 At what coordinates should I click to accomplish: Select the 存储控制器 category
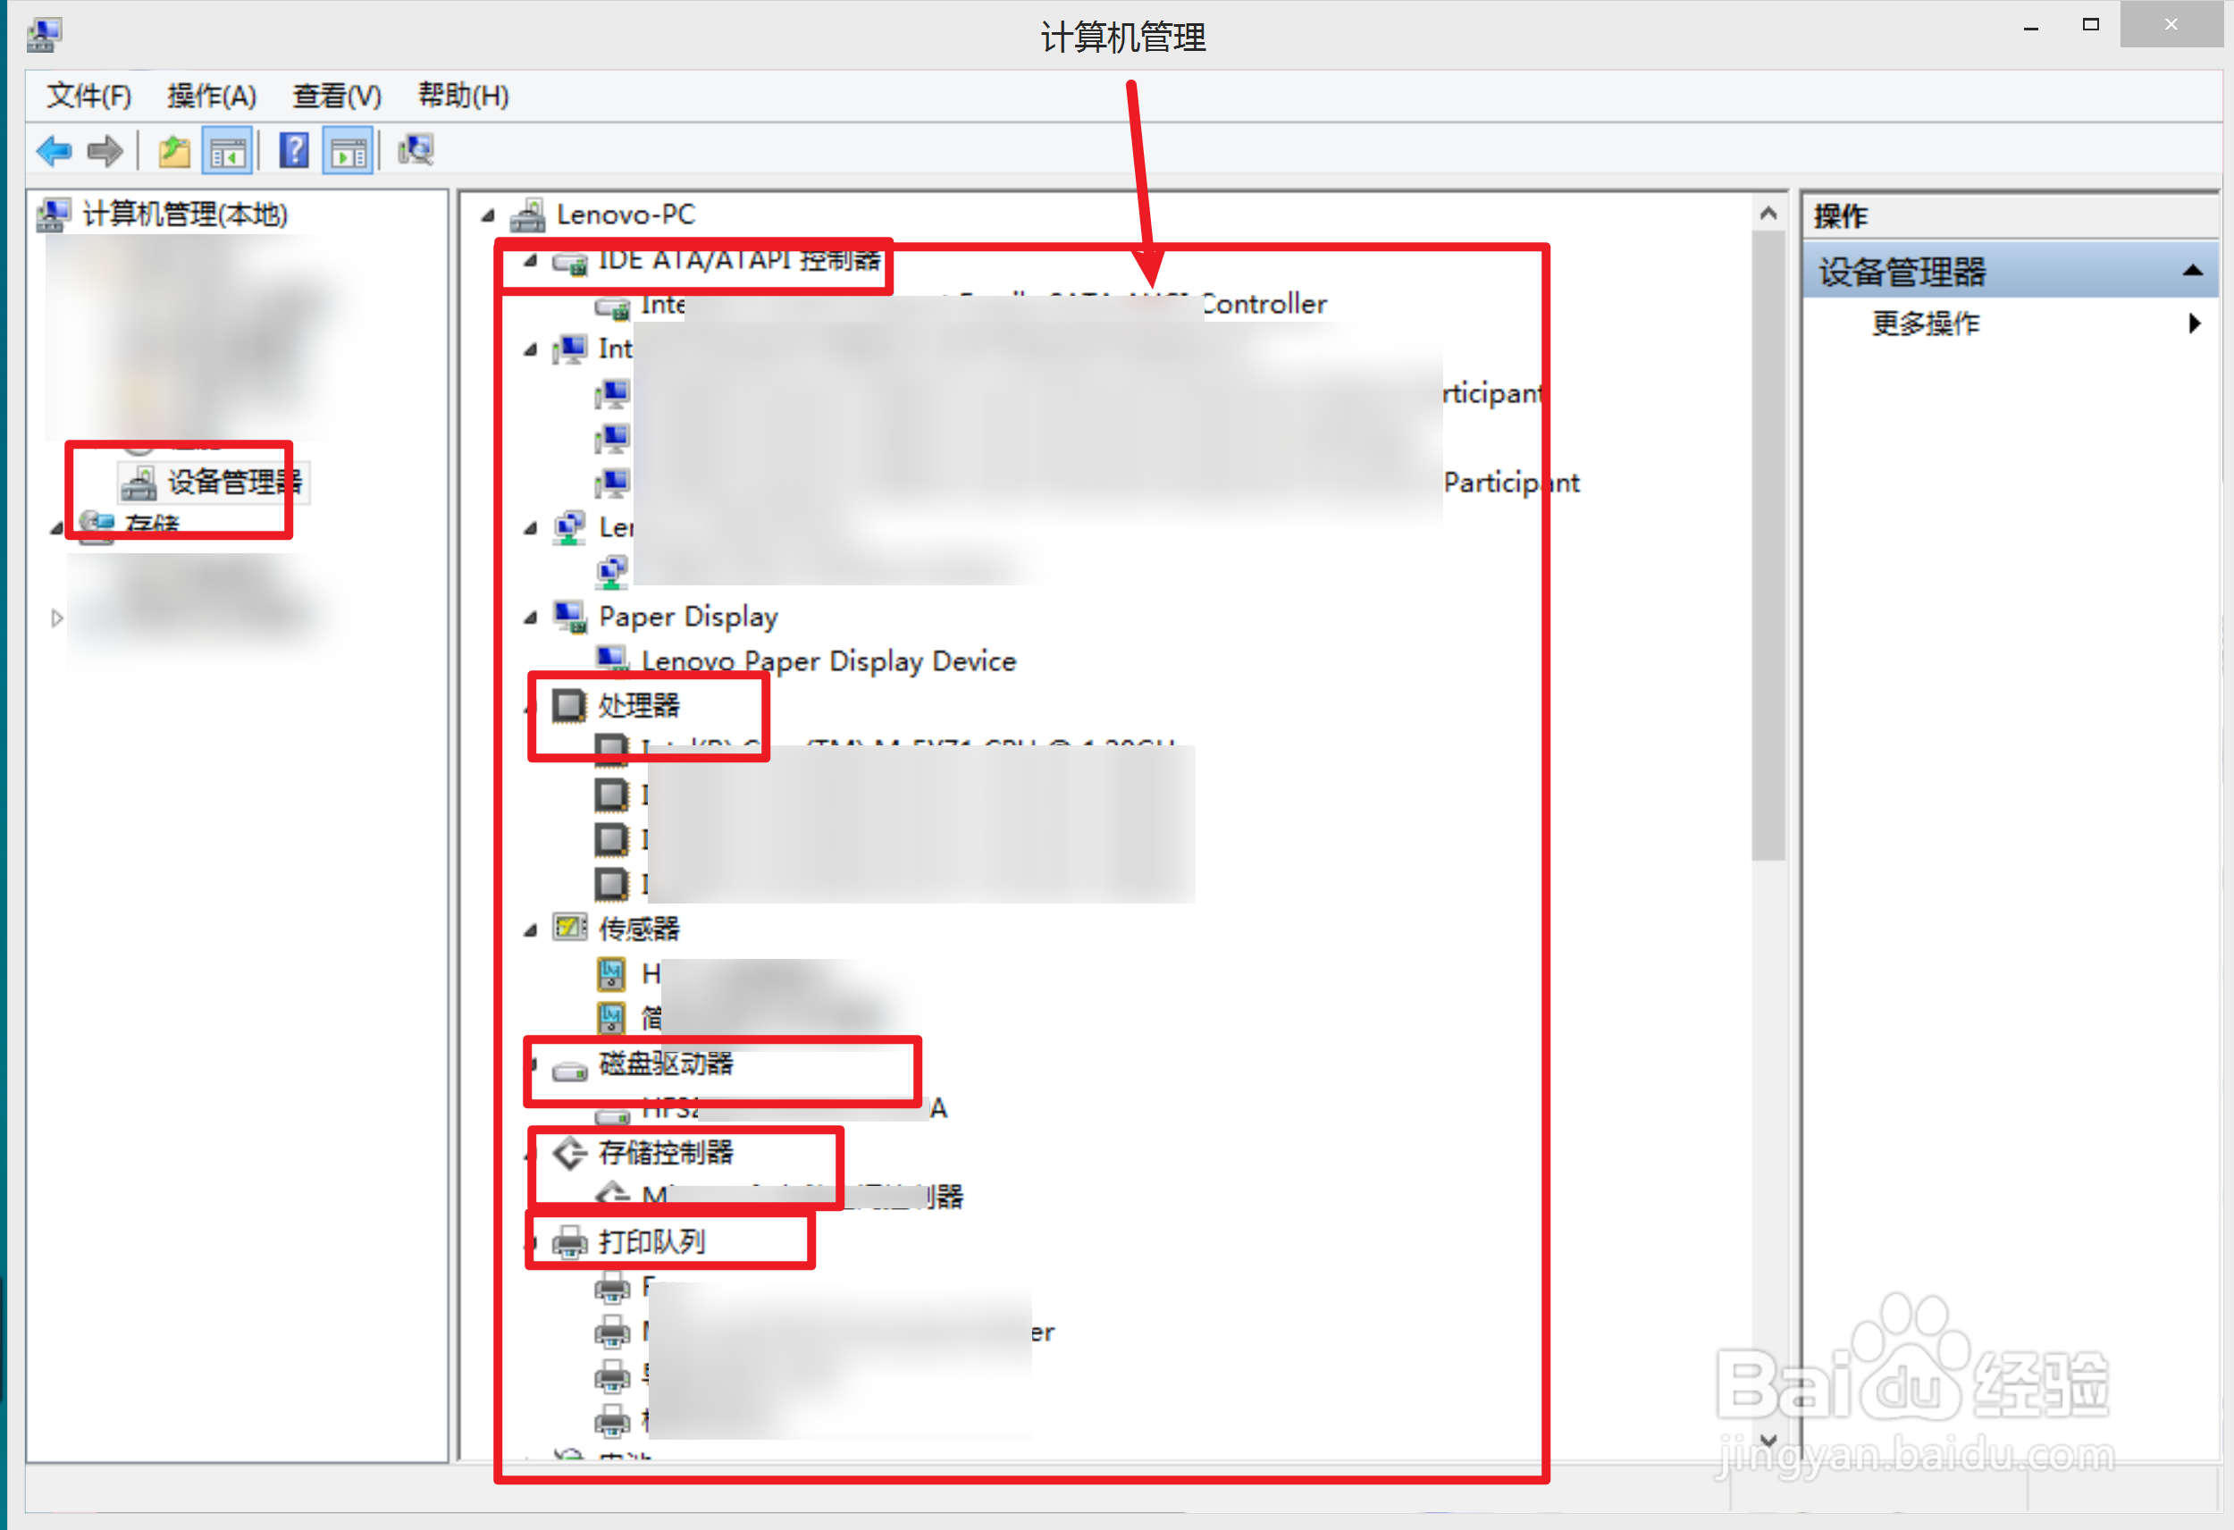[x=665, y=1152]
